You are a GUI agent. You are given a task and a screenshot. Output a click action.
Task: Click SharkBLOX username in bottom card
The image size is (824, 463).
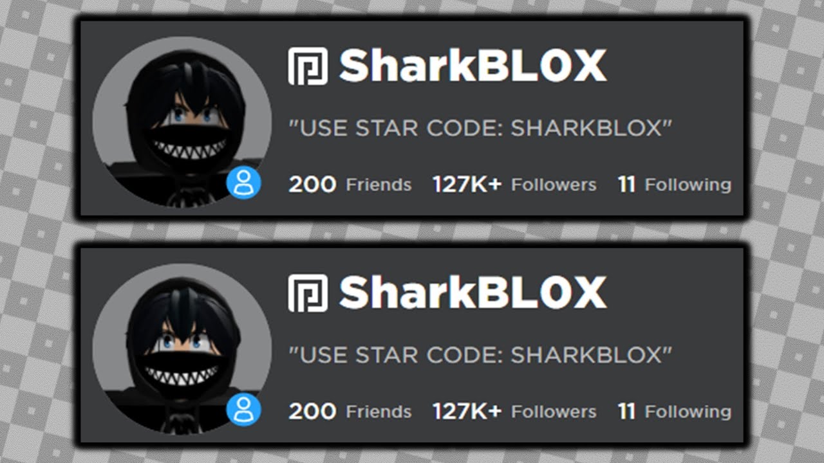[x=473, y=293]
